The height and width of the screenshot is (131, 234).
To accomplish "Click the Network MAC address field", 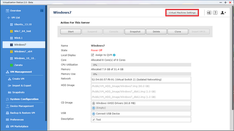I will [141, 79].
